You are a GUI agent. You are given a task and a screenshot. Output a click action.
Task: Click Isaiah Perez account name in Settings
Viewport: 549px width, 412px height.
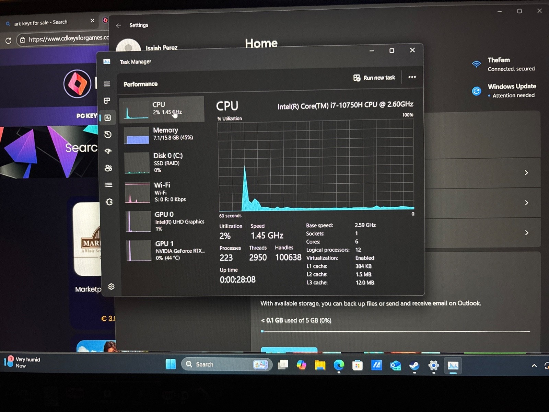pyautogui.click(x=161, y=48)
